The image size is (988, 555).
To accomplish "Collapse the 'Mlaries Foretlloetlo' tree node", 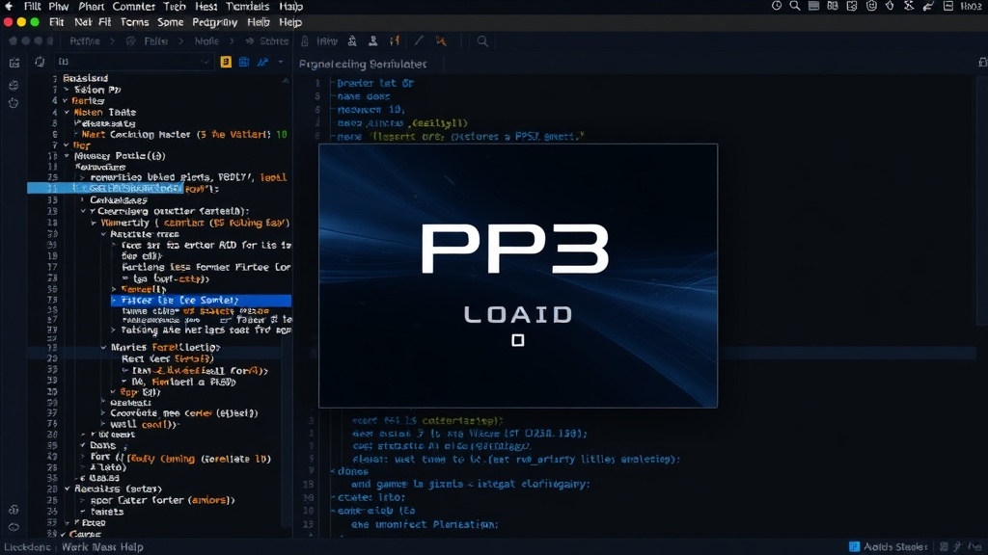I will point(104,347).
